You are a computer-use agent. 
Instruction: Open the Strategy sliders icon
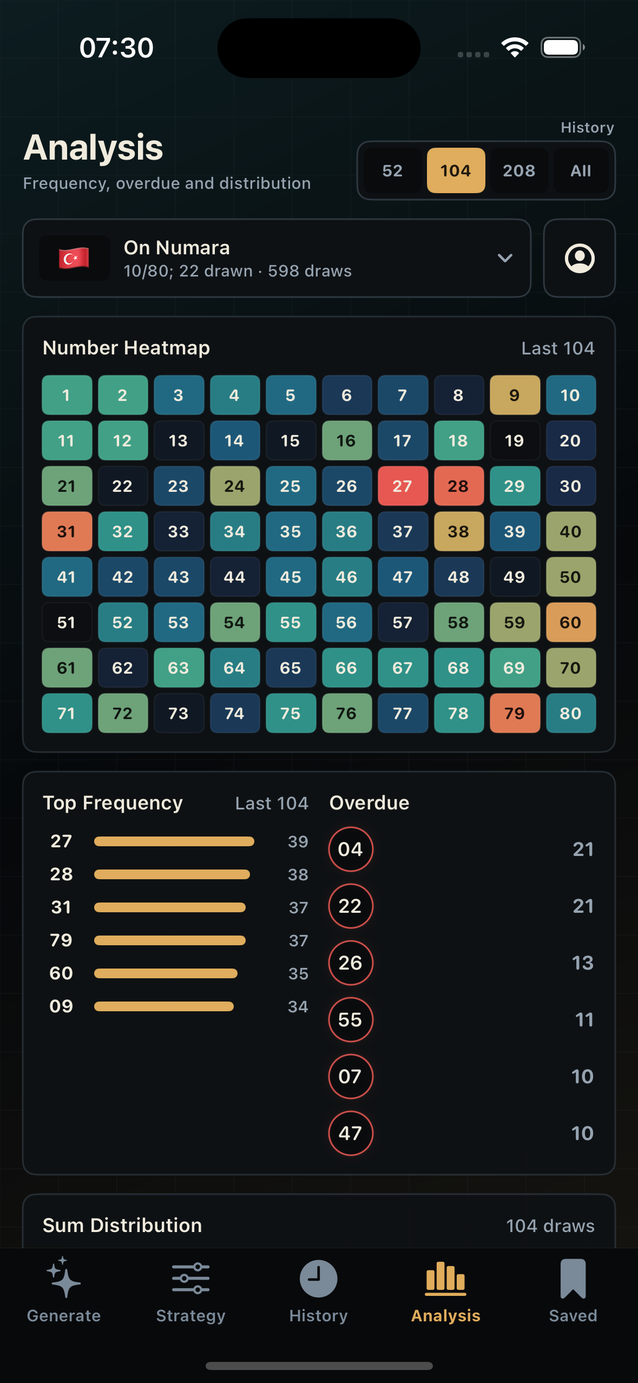coord(190,1278)
